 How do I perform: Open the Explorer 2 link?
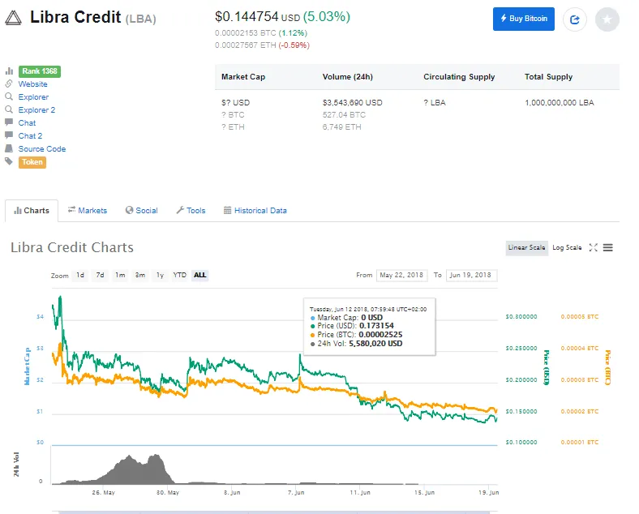click(x=36, y=110)
